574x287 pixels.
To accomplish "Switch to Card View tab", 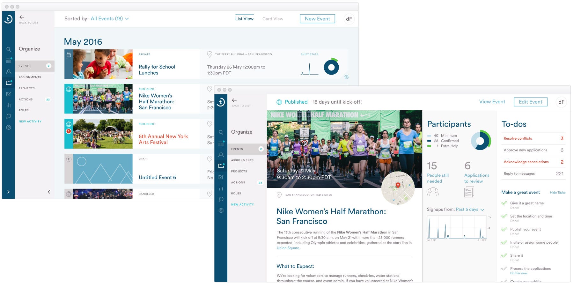I will pos(273,19).
